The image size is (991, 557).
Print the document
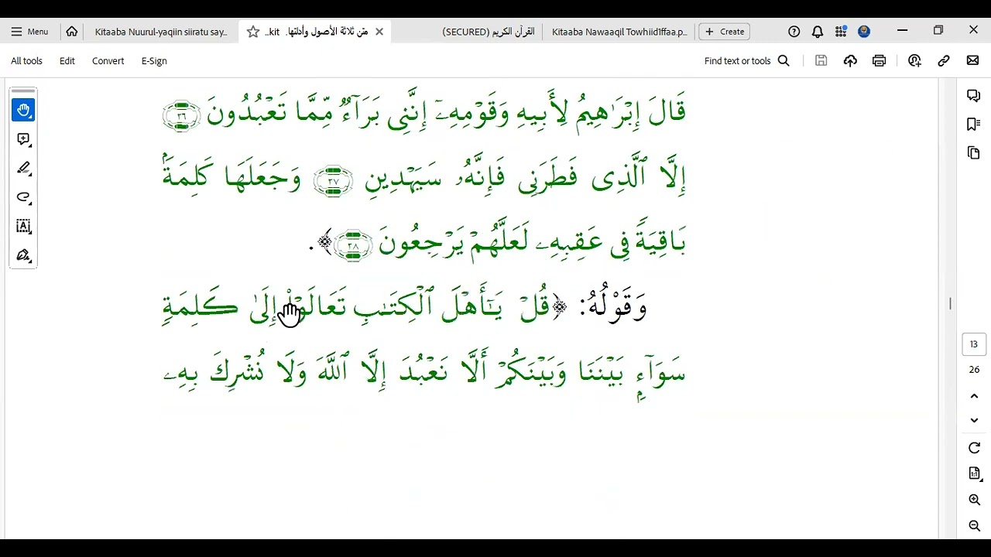pyautogui.click(x=879, y=60)
